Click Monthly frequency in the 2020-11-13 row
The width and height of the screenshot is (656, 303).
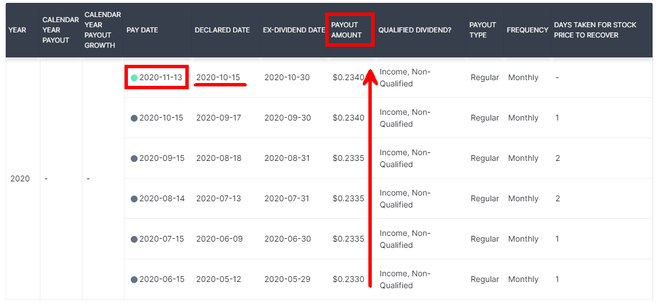[x=523, y=77]
